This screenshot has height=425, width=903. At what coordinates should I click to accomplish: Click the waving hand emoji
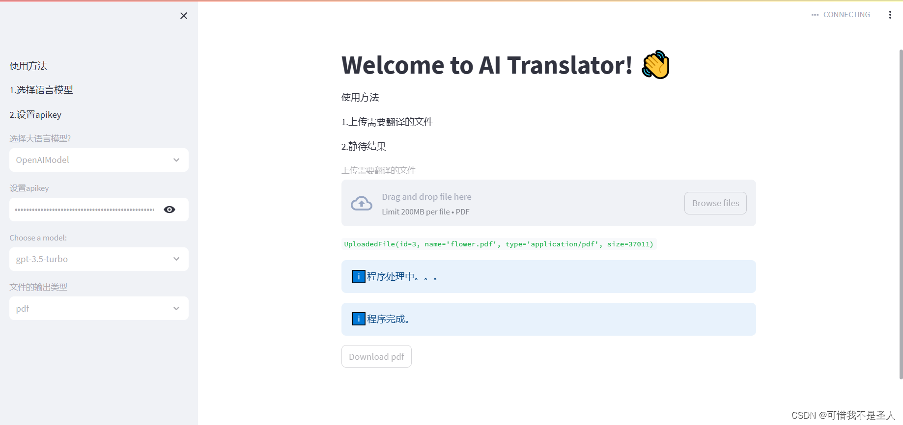656,64
